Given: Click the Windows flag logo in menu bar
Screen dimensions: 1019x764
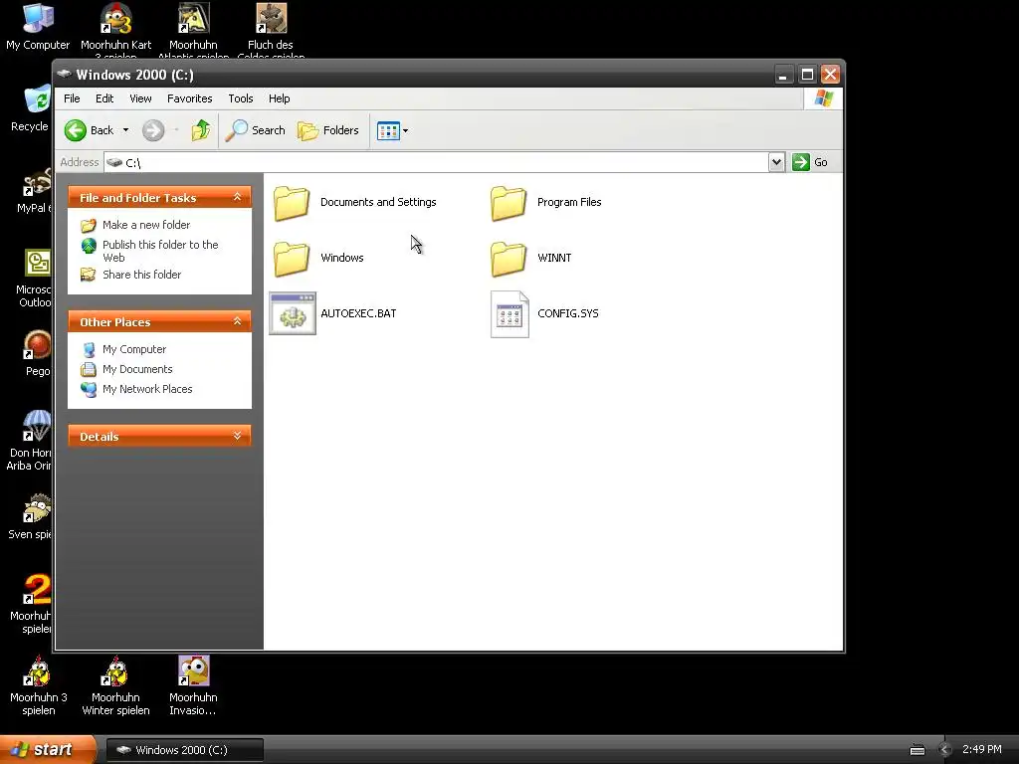Looking at the screenshot, I should [824, 98].
